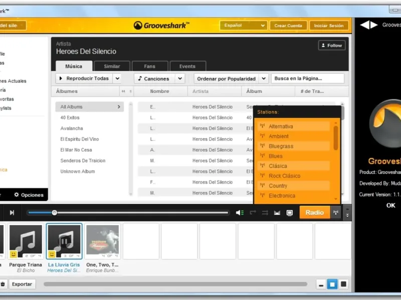Click the left arrow in about panel
The image size is (401, 300).
pyautogui.click(x=365, y=24)
